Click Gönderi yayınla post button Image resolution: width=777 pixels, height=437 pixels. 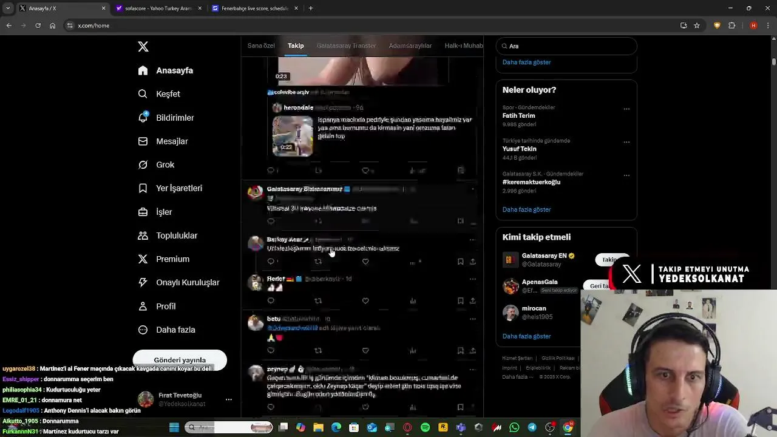click(x=180, y=360)
